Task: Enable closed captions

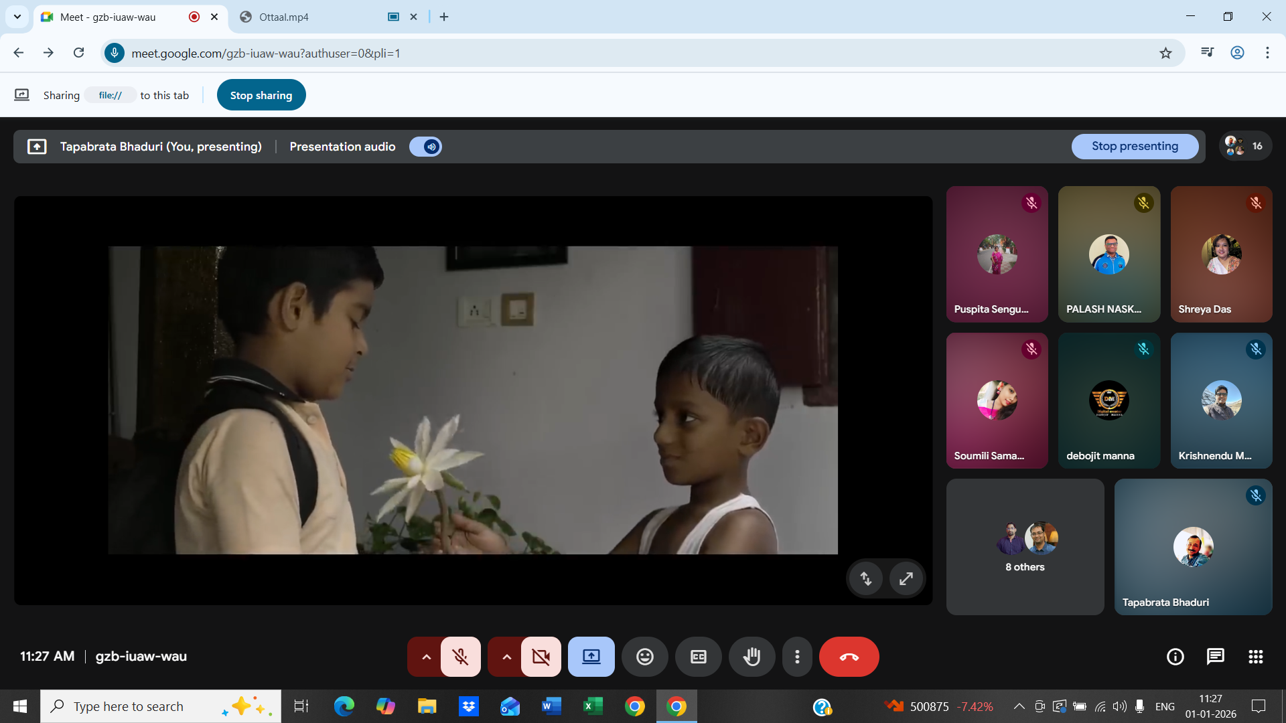Action: [698, 657]
